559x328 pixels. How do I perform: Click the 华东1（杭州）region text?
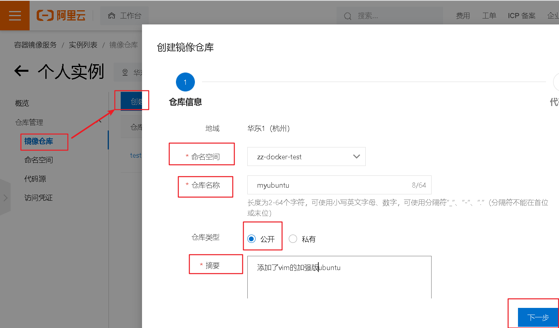269,129
